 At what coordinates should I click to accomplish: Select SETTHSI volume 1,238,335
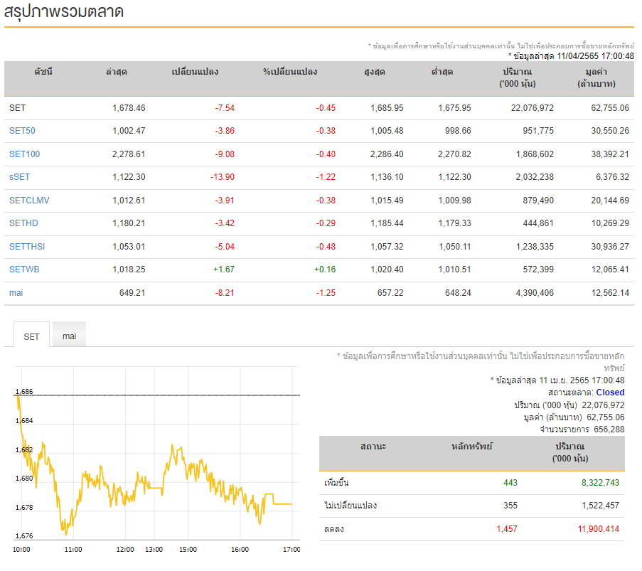(535, 247)
